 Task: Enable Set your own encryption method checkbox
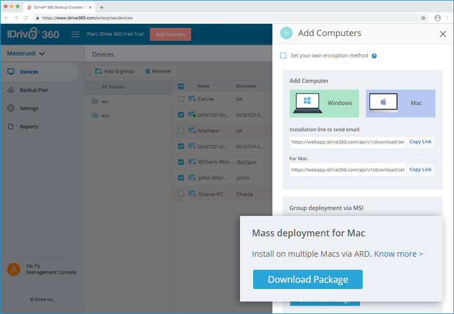(x=283, y=56)
